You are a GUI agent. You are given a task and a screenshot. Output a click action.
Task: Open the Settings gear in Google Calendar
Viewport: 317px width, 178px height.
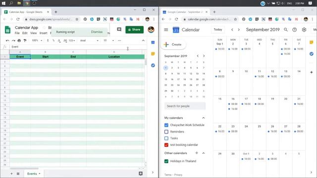point(304,30)
